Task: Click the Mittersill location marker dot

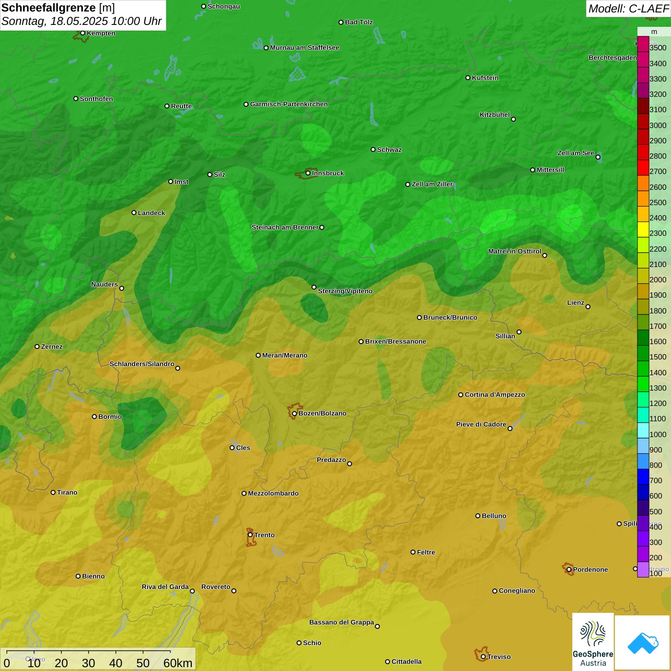Action: point(532,170)
